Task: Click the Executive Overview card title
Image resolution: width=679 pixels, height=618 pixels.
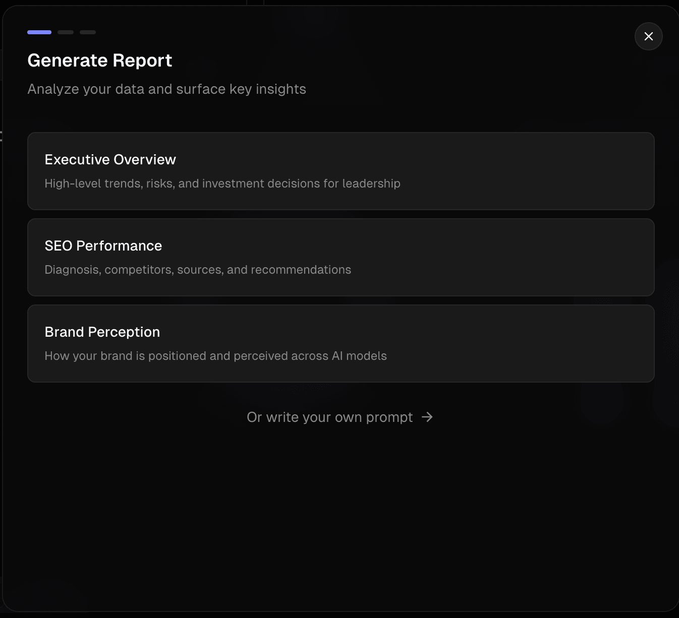Action: (110, 159)
